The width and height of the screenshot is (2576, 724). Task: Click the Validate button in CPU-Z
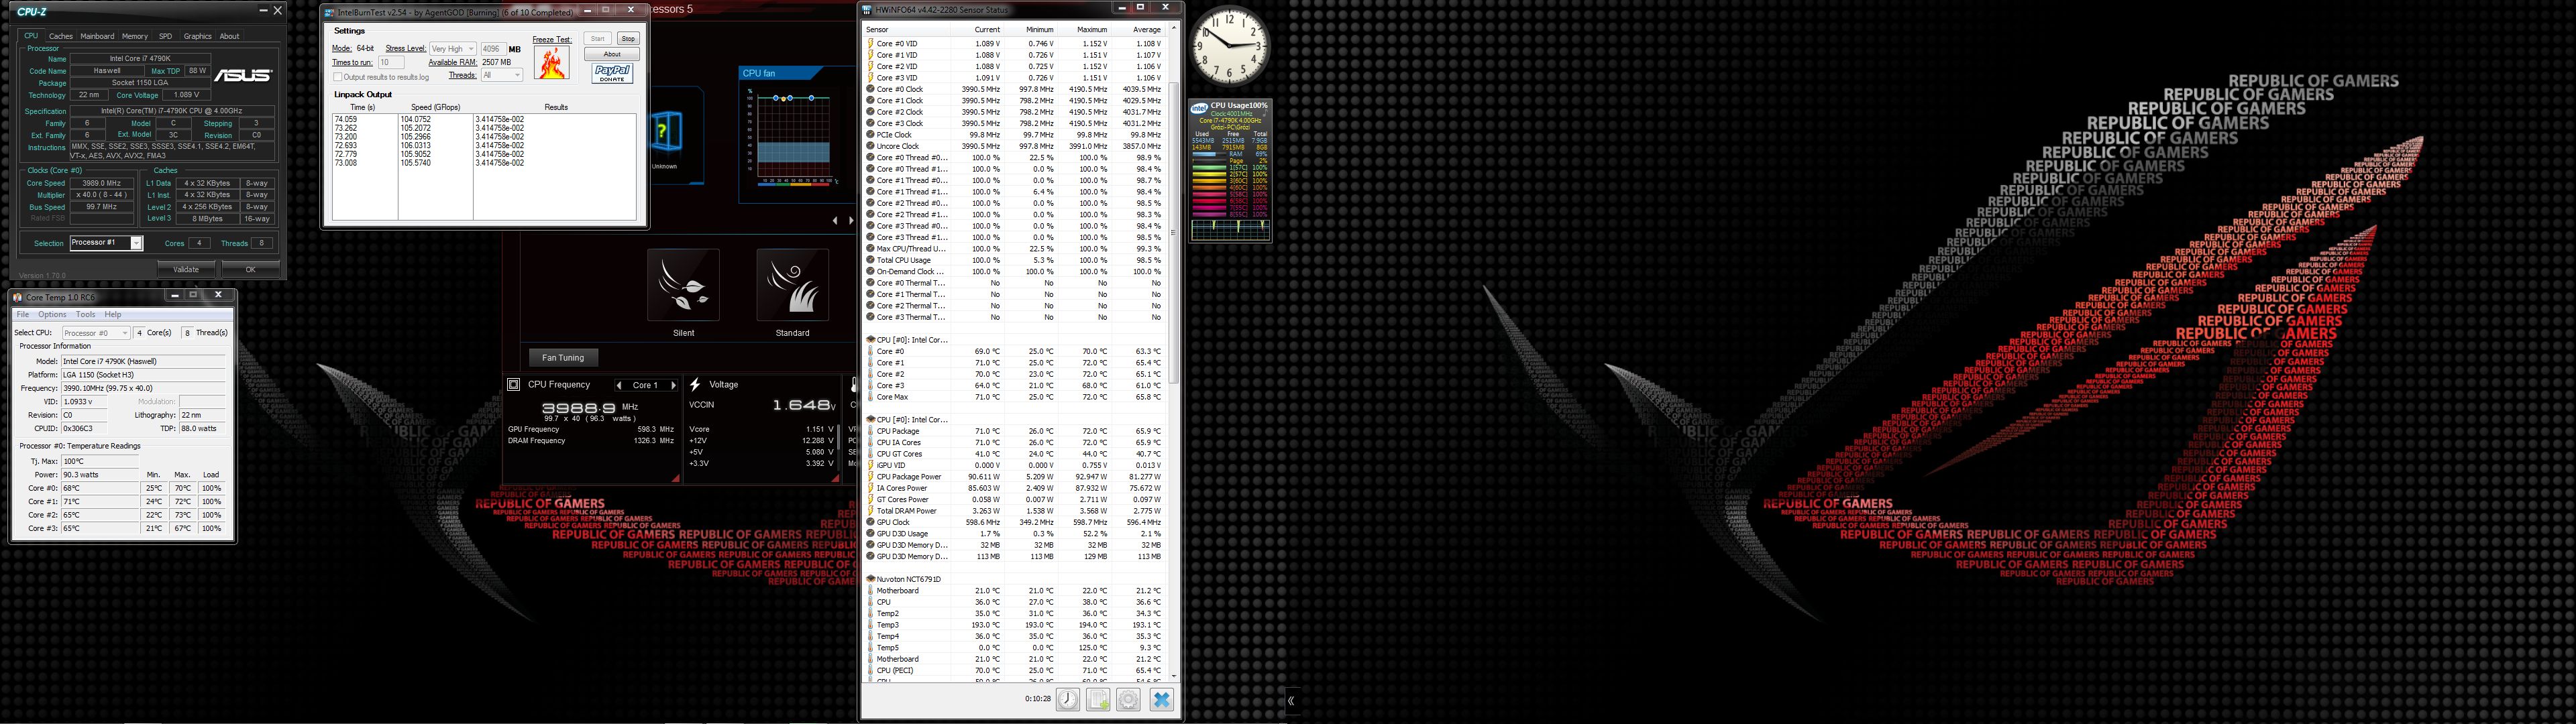186,269
